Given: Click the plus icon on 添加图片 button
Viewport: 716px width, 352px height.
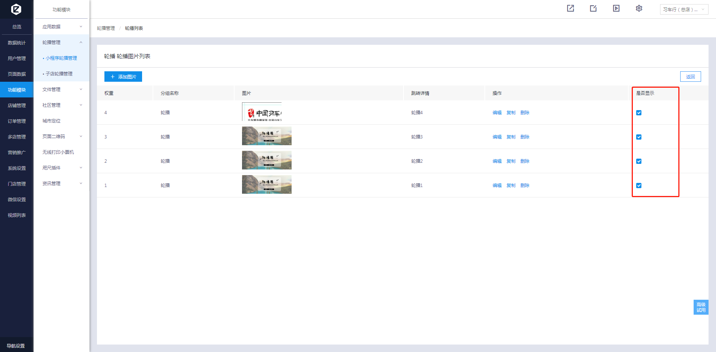Looking at the screenshot, I should (113, 77).
